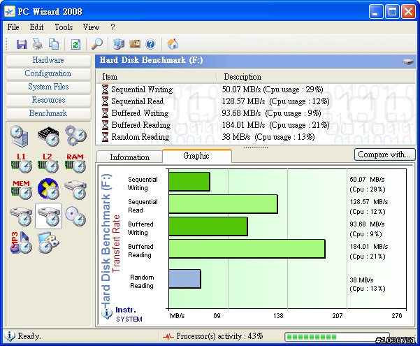The image size is (420, 346).
Task: Click the Save floppy disk toolbar icon
Action: pyautogui.click(x=22, y=44)
